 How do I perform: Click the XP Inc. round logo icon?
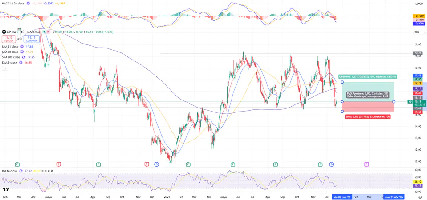click(4, 32)
